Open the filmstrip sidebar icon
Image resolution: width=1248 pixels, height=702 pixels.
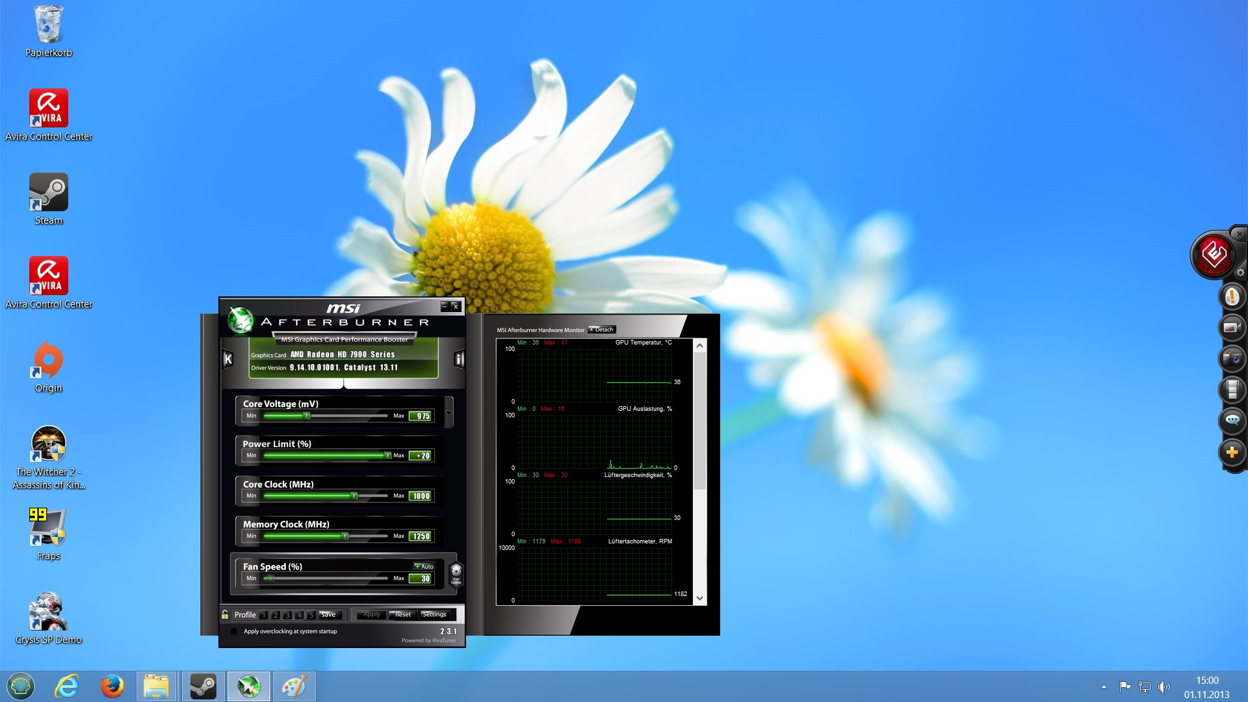(x=1232, y=389)
